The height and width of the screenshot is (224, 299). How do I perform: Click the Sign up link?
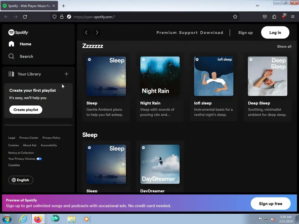tap(246, 33)
